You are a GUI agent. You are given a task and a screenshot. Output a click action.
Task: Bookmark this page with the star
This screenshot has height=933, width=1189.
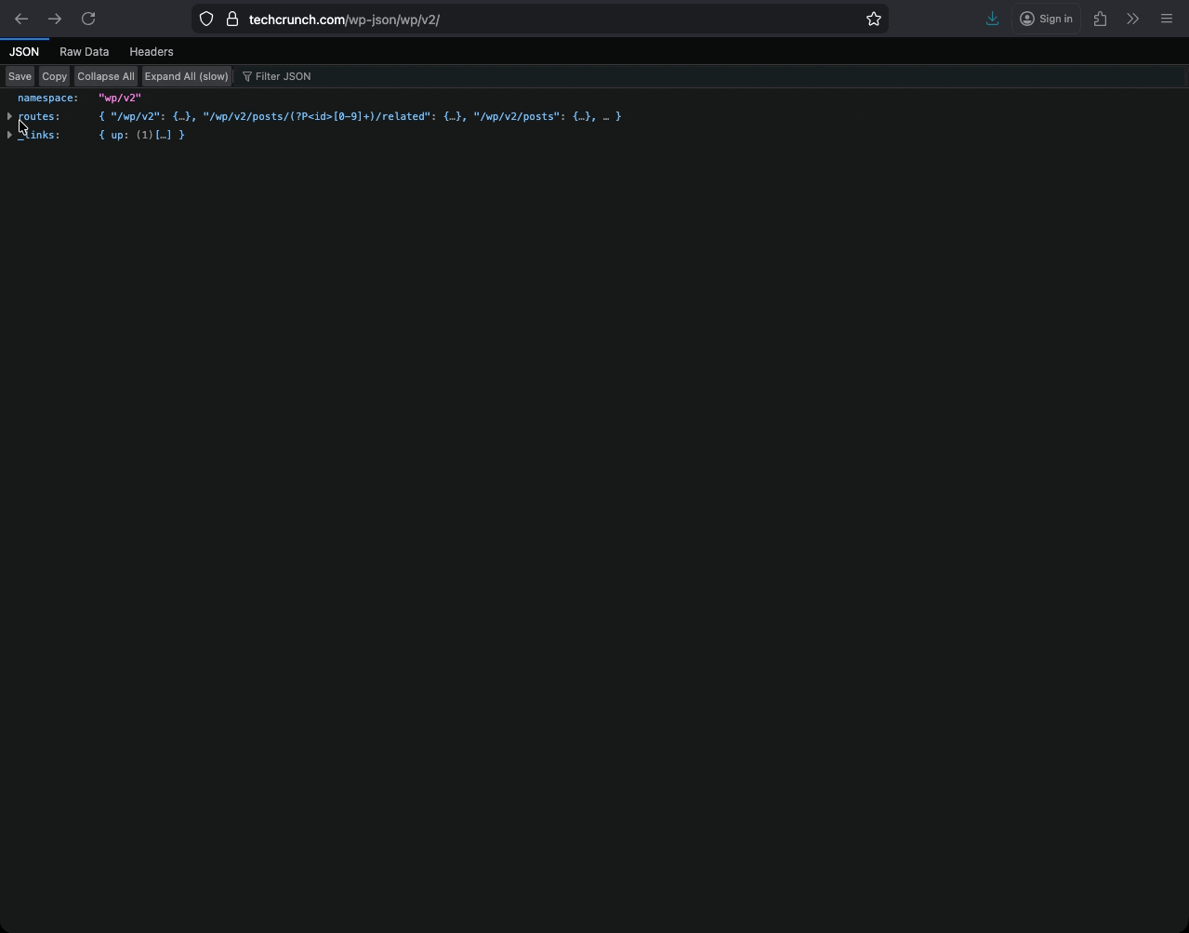874,19
